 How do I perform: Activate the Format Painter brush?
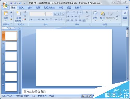pos(11,19)
